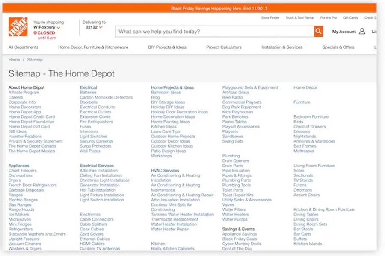This screenshot has height=256, width=385.
Task: Open Air Conditioning & Heating Repair link
Action: tap(182, 195)
